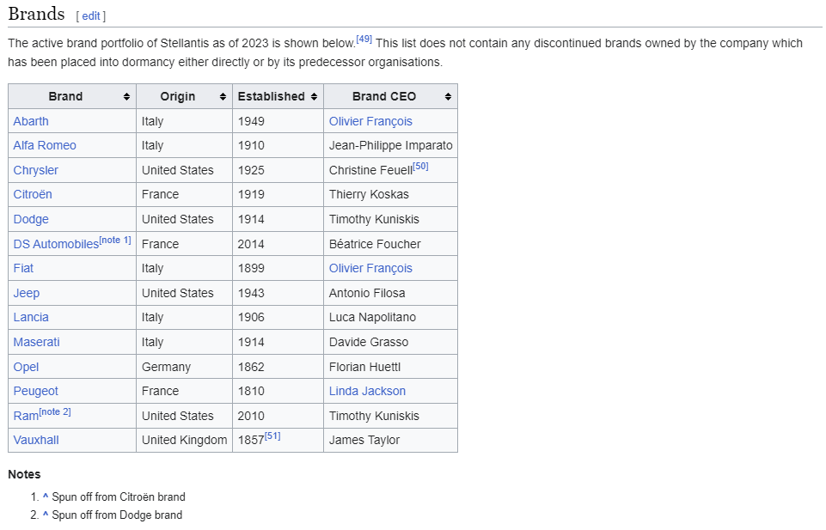Image resolution: width=826 pixels, height=530 pixels.
Task: Sort table by Brand CEO column arrows
Action: [448, 97]
